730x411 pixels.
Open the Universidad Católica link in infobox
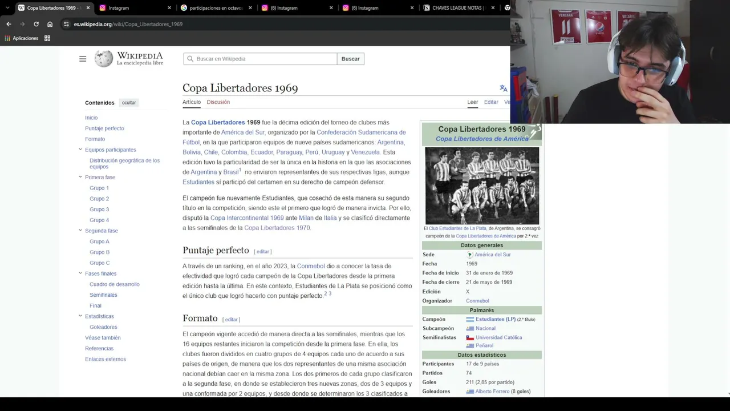[499, 337]
